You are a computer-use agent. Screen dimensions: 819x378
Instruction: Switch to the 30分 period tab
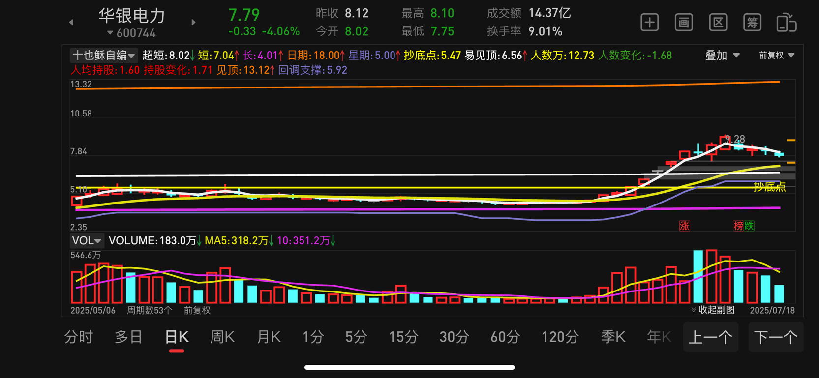click(454, 337)
